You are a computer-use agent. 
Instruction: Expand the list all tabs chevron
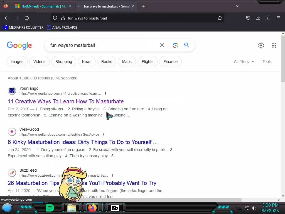238,6
